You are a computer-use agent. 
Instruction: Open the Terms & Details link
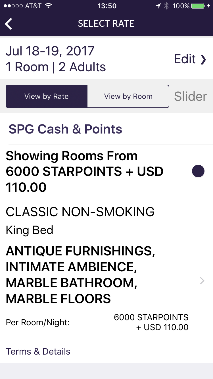click(x=38, y=351)
